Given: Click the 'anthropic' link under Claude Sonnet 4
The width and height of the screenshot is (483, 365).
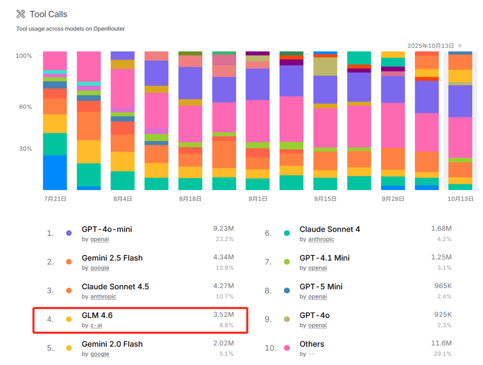Looking at the screenshot, I should tap(321, 239).
